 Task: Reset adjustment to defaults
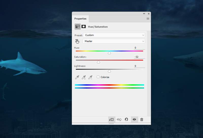tap(126, 120)
